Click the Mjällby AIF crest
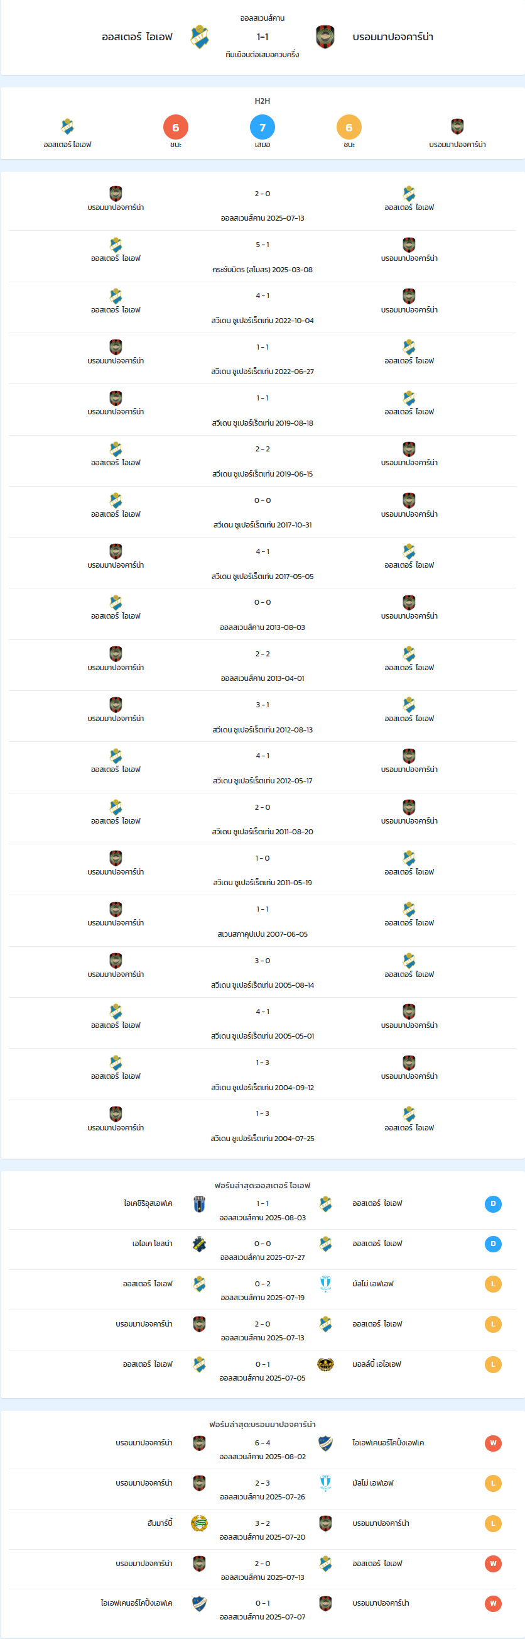 click(x=325, y=1364)
